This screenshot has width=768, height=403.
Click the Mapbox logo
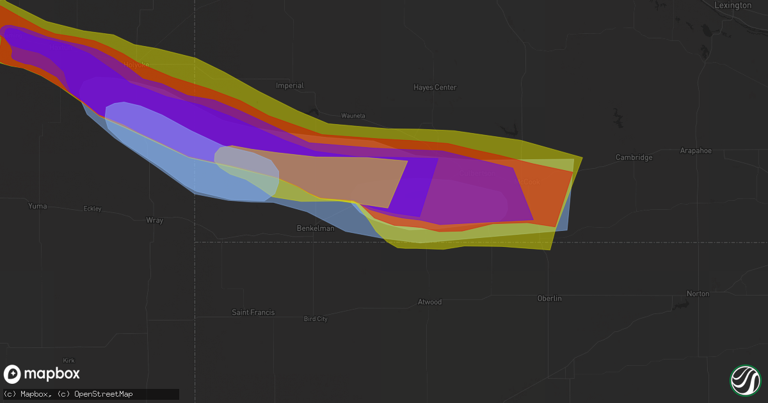coord(42,374)
